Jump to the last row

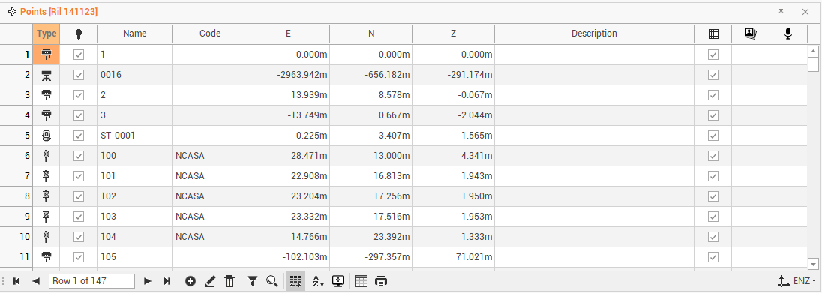pyautogui.click(x=167, y=282)
